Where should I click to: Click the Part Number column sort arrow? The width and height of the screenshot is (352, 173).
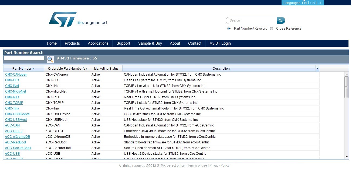point(33,69)
